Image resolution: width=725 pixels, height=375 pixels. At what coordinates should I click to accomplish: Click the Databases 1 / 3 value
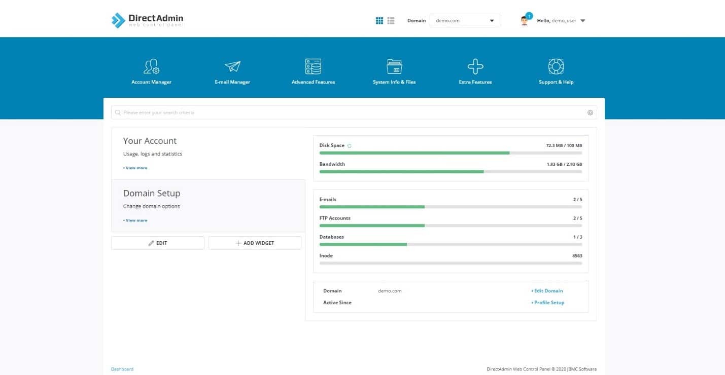tap(578, 237)
